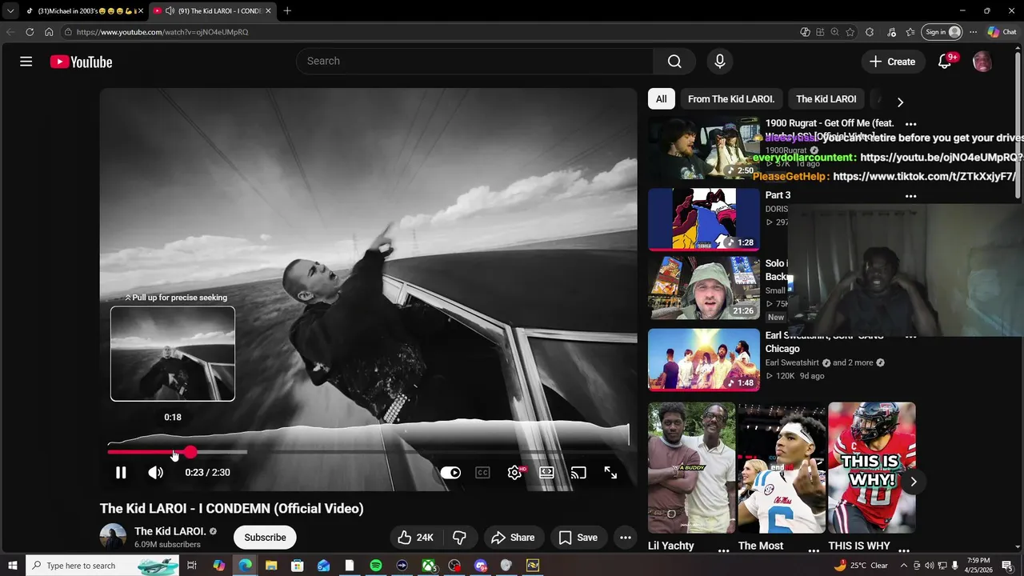This screenshot has height=576, width=1024.
Task: Open the tab actions dropdown
Action: [x=10, y=10]
